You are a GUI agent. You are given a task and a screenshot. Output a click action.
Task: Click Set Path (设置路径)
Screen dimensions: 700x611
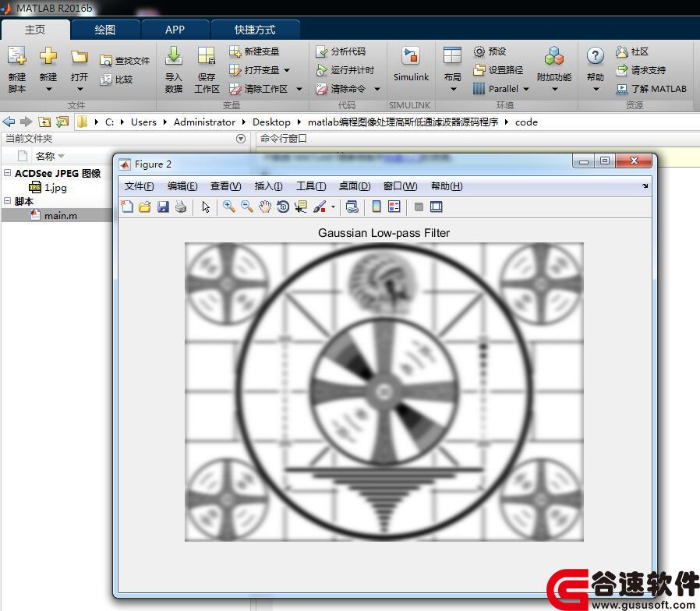498,70
